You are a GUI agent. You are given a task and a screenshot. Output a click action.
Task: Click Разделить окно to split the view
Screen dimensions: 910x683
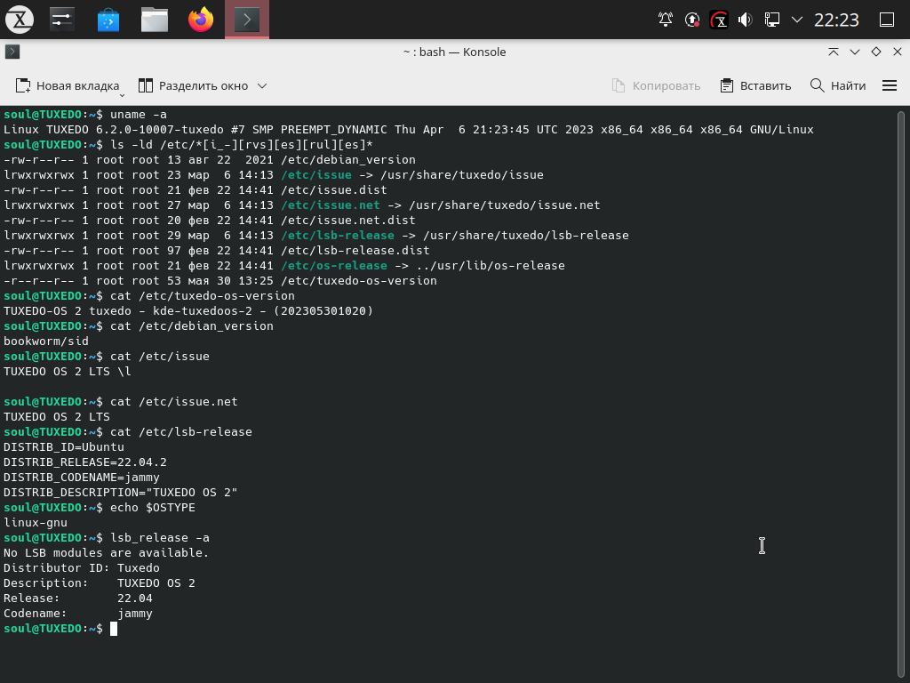click(x=193, y=86)
